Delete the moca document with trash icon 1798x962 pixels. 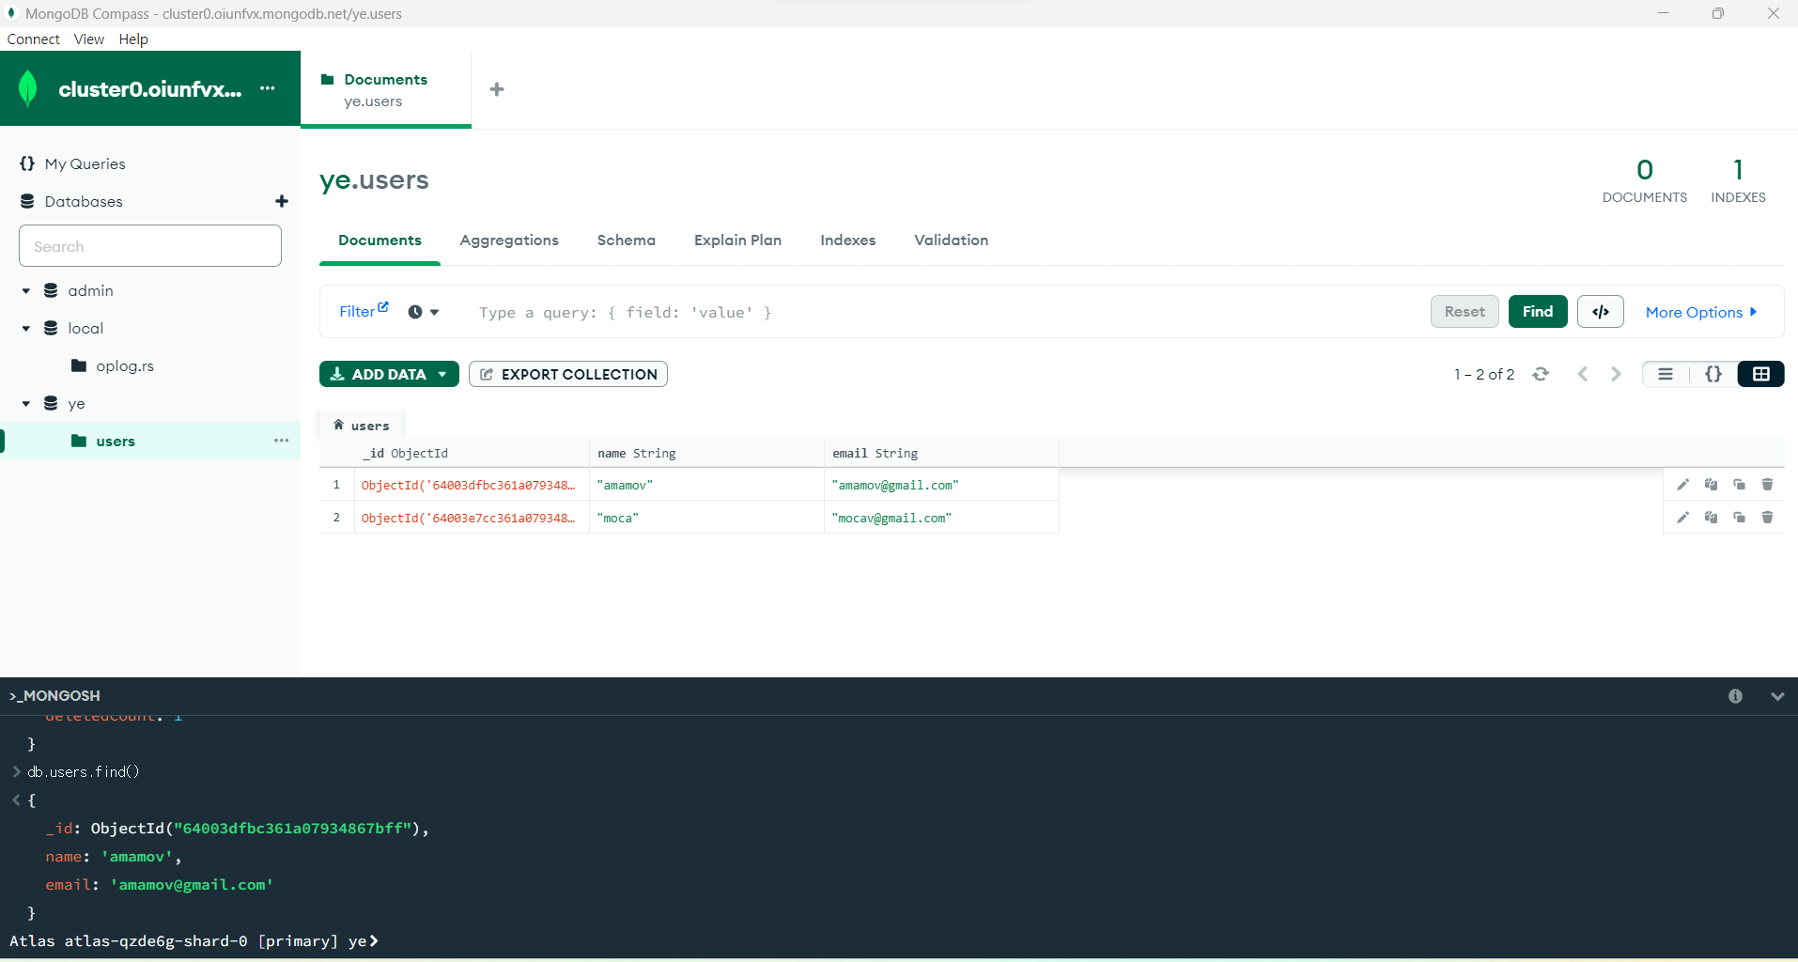(x=1767, y=518)
